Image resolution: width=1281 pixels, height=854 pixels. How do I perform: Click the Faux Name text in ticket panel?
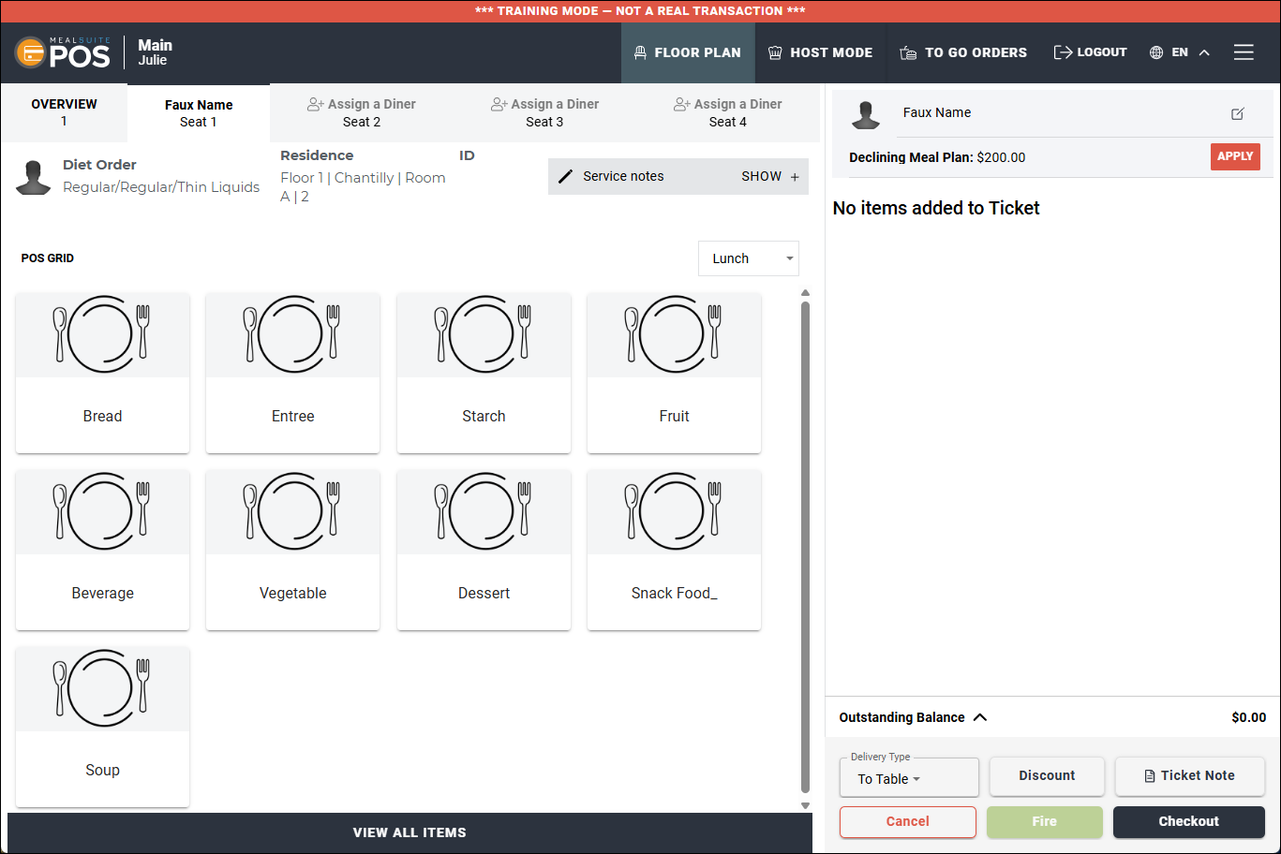[x=937, y=112]
